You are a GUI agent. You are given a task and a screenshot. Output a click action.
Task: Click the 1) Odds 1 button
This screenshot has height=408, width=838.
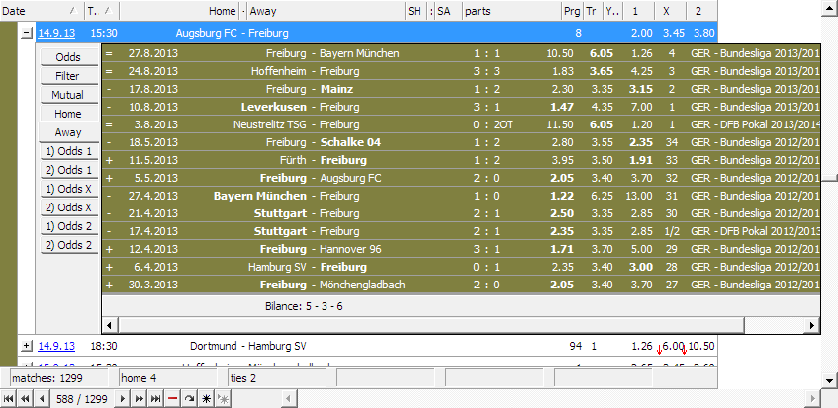pyautogui.click(x=68, y=151)
